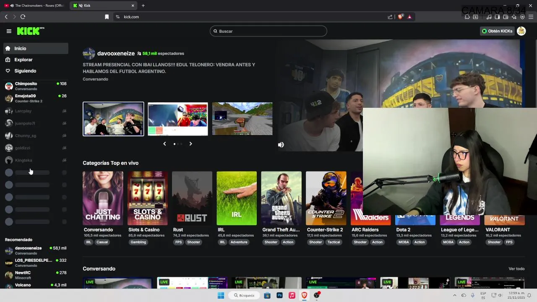Click the bookmark icon in the address bar
This screenshot has width=537, height=302.
click(x=107, y=17)
